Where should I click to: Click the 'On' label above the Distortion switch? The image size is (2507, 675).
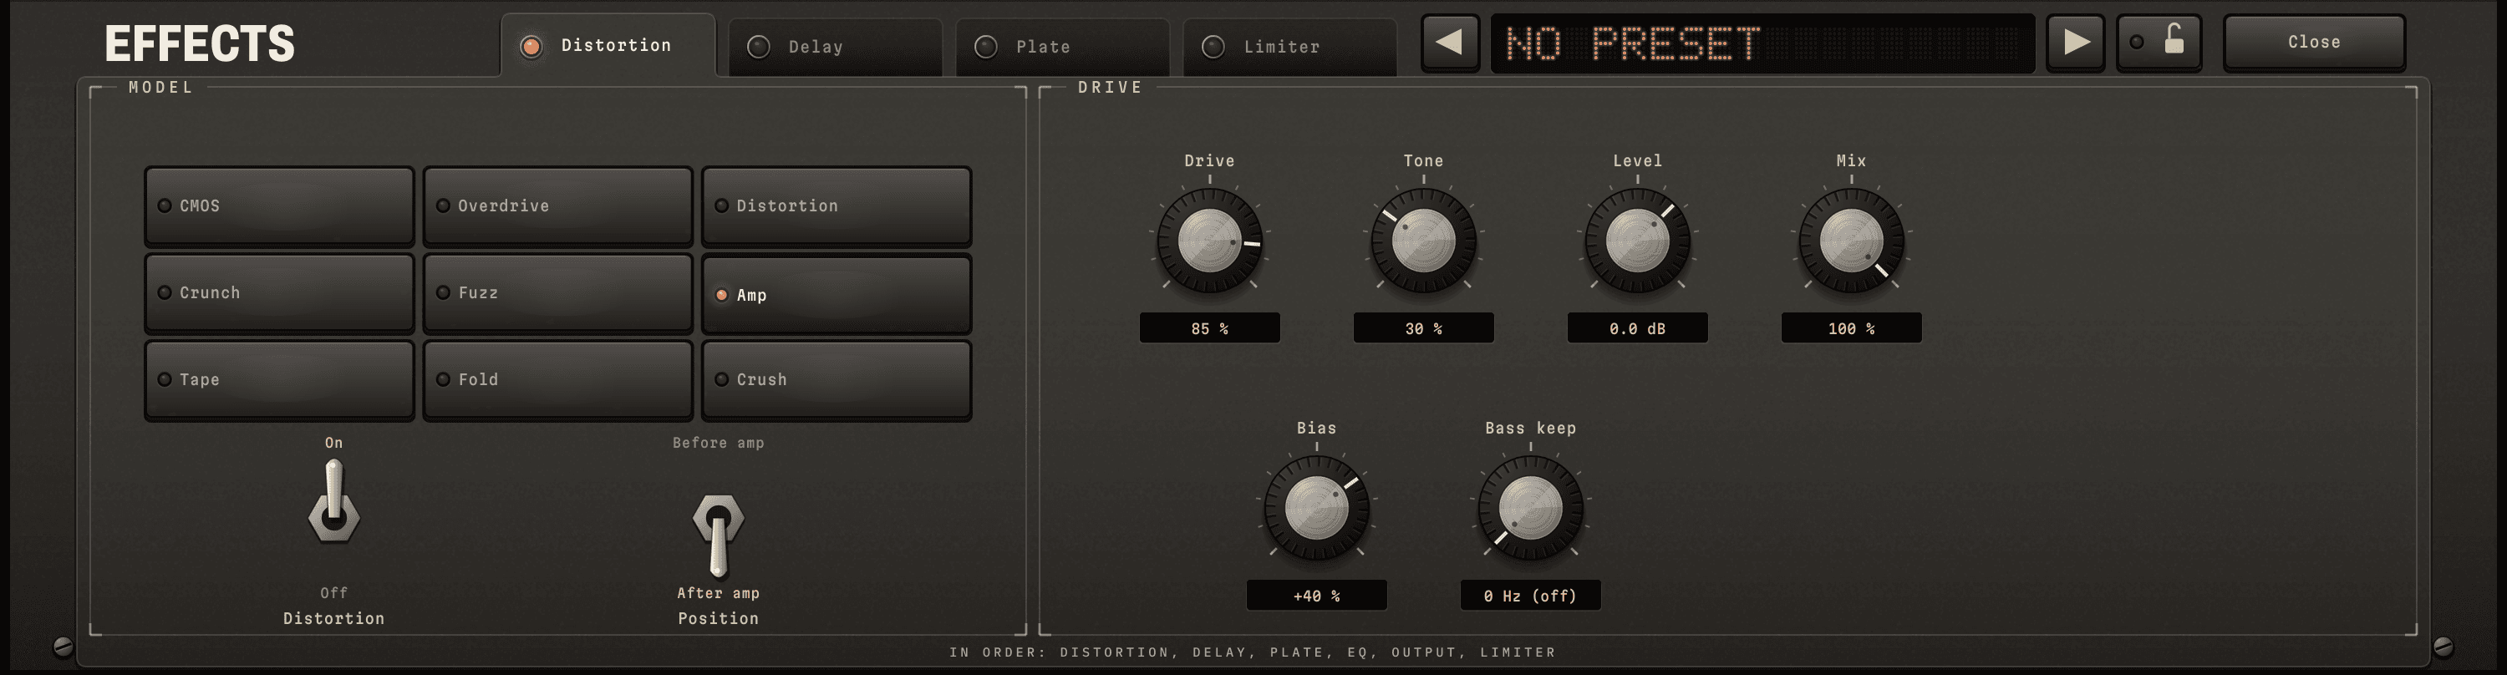333,443
